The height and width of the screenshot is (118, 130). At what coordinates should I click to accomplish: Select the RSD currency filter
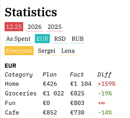(60, 39)
